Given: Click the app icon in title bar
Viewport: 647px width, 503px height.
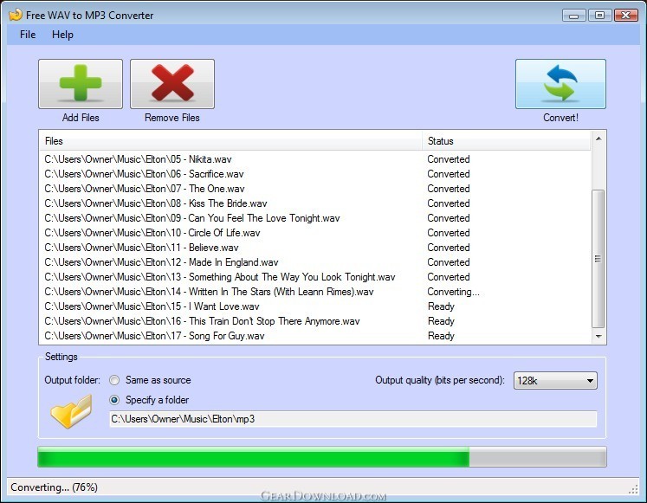Looking at the screenshot, I should click(16, 15).
